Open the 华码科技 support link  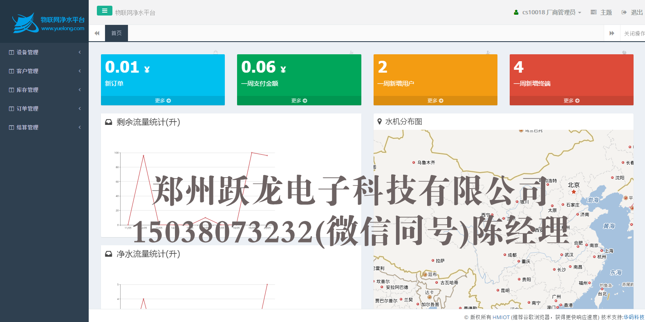[x=634, y=317]
